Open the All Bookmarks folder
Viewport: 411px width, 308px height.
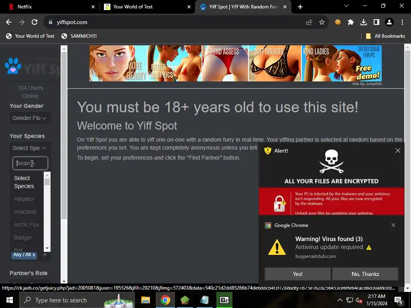(385, 36)
